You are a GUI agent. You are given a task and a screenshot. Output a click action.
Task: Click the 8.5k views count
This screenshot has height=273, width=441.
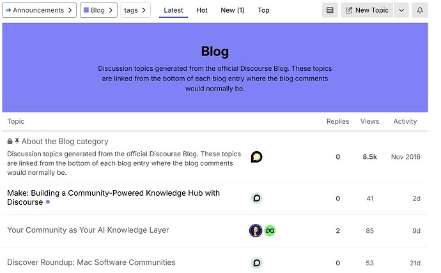click(369, 157)
